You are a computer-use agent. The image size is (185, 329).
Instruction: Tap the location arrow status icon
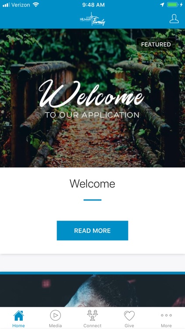click(162, 5)
